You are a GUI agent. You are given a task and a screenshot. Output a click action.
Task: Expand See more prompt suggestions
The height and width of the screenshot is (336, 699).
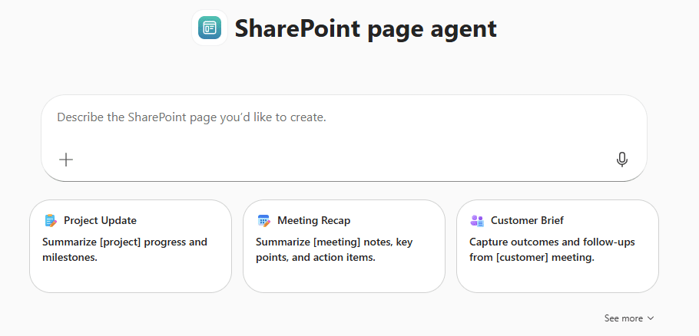628,318
